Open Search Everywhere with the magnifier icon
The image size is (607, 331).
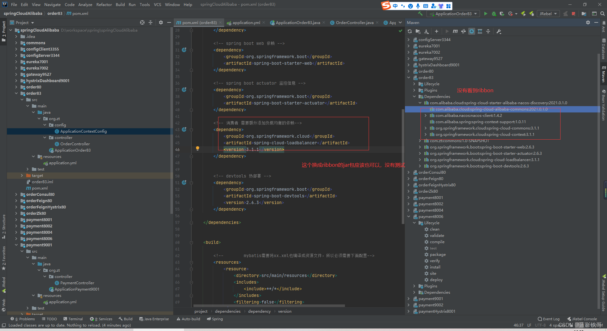603,14
